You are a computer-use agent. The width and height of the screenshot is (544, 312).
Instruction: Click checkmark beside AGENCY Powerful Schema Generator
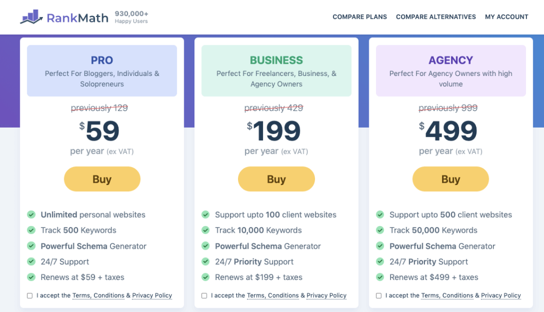tap(380, 246)
